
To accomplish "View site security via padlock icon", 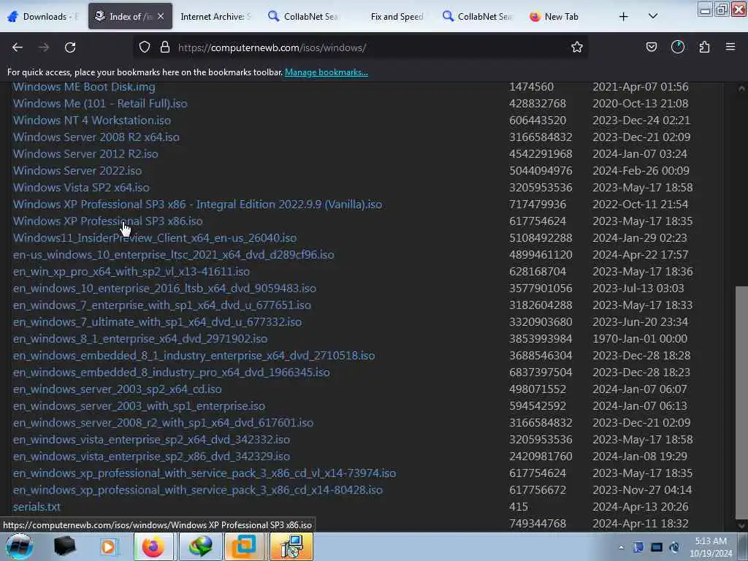I will [165, 47].
